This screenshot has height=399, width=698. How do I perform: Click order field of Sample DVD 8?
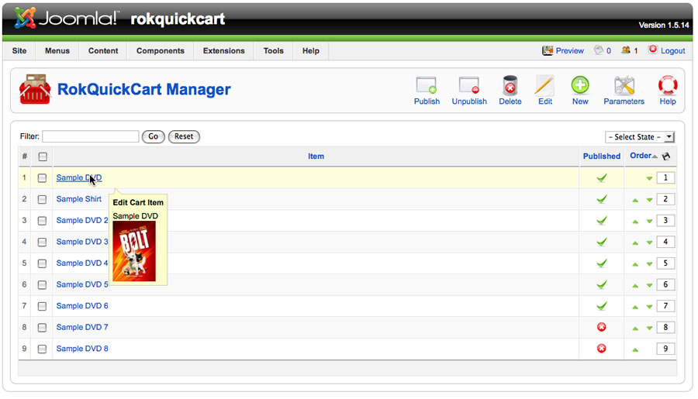[x=665, y=349]
